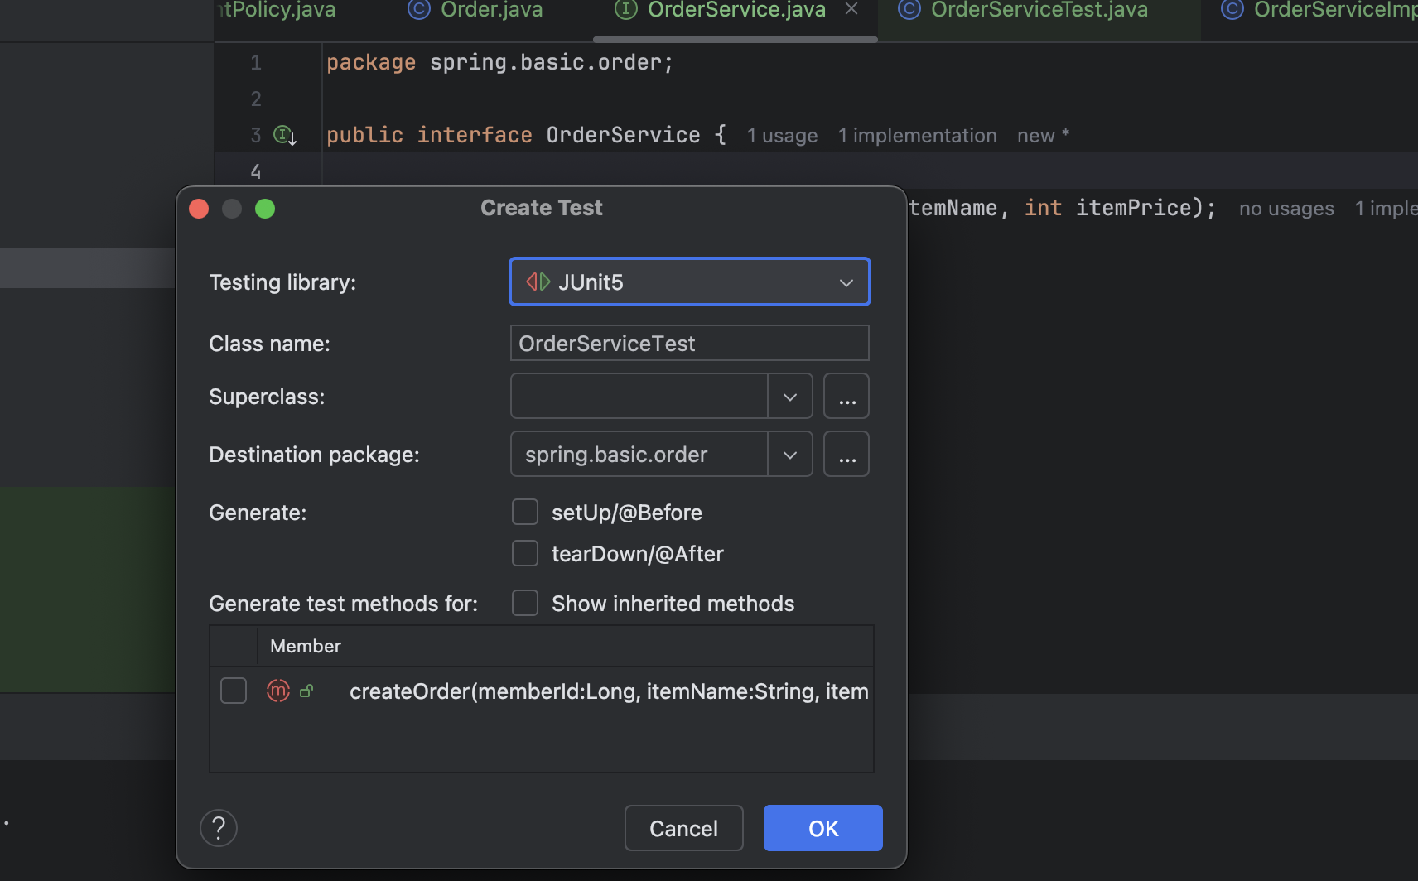1418x881 pixels.
Task: Expand the Superclass dropdown arrow
Action: click(x=789, y=396)
